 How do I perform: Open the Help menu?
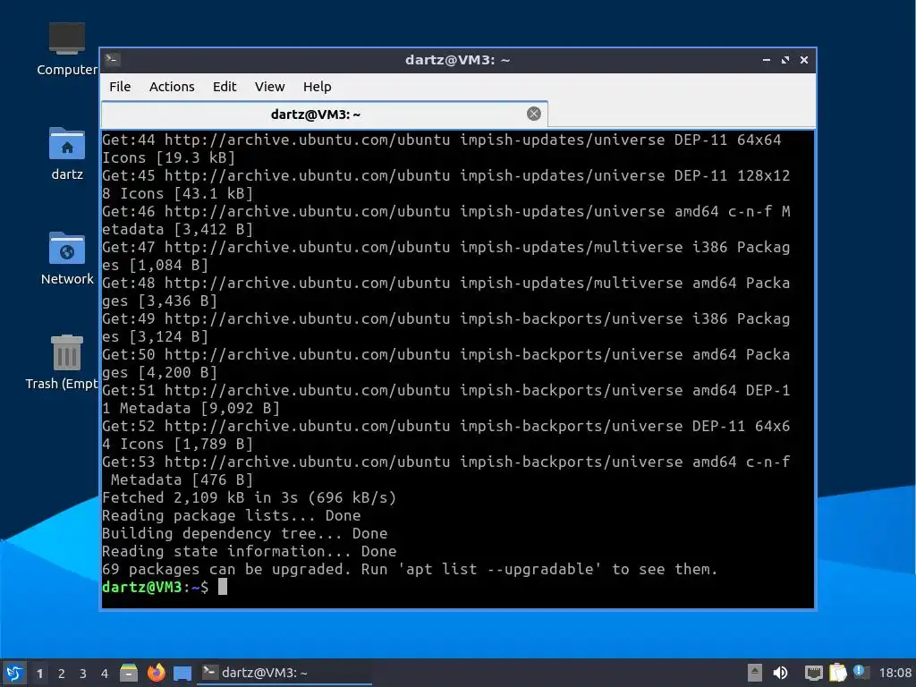click(318, 87)
